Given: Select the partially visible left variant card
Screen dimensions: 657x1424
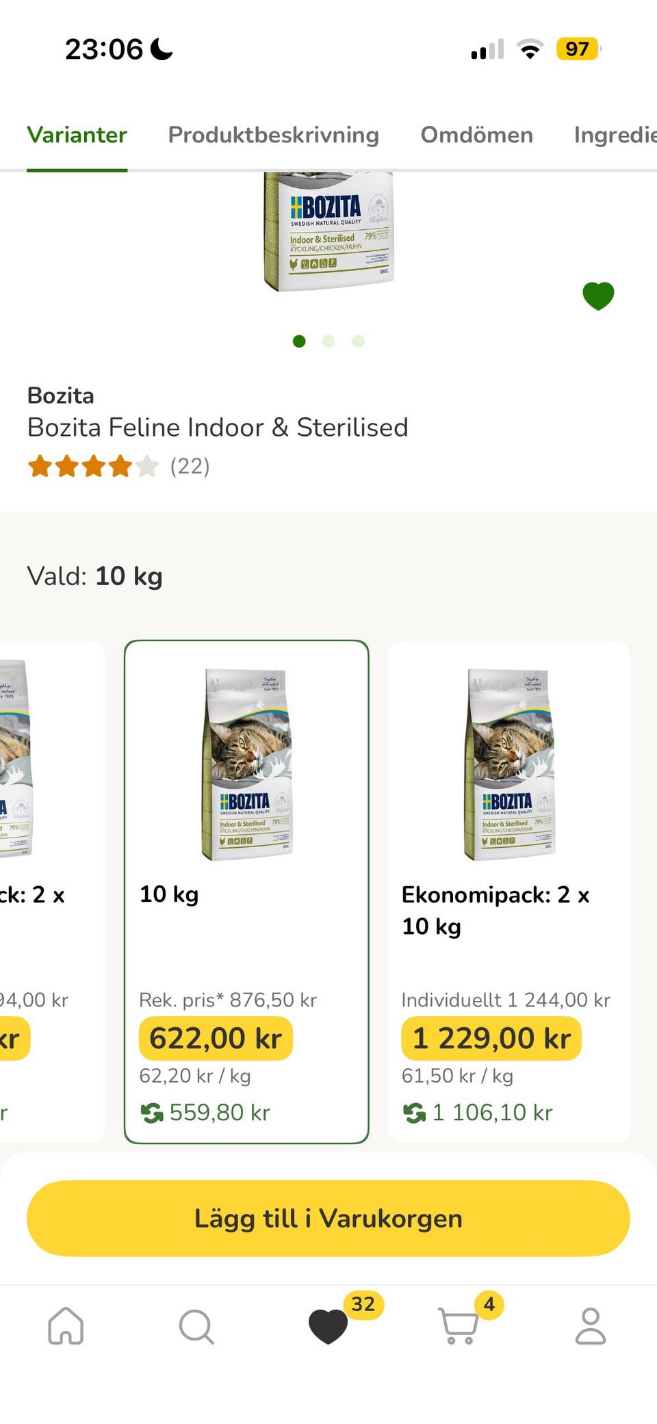Looking at the screenshot, I should point(48,891).
